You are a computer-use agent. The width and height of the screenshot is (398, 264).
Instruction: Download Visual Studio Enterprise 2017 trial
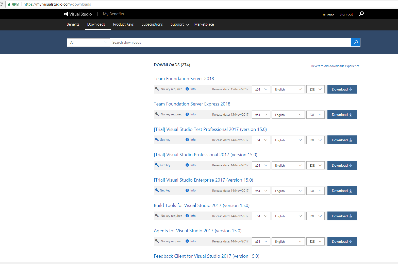click(x=342, y=191)
